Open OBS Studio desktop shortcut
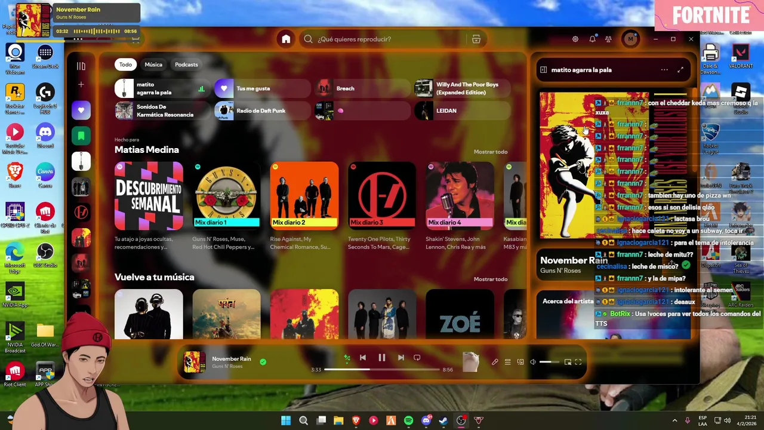 pos(45,255)
